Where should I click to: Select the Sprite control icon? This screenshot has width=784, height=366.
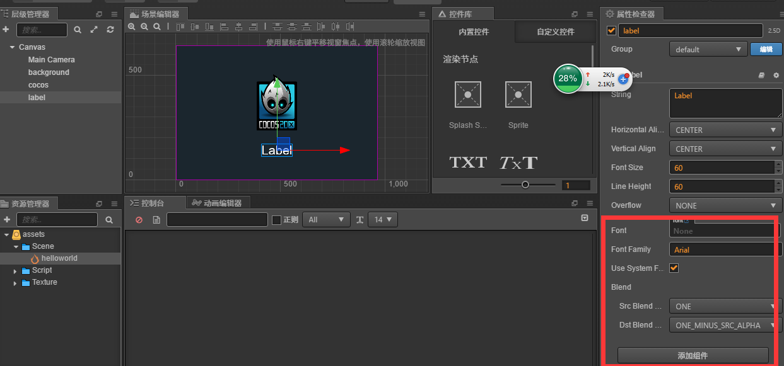coord(518,94)
